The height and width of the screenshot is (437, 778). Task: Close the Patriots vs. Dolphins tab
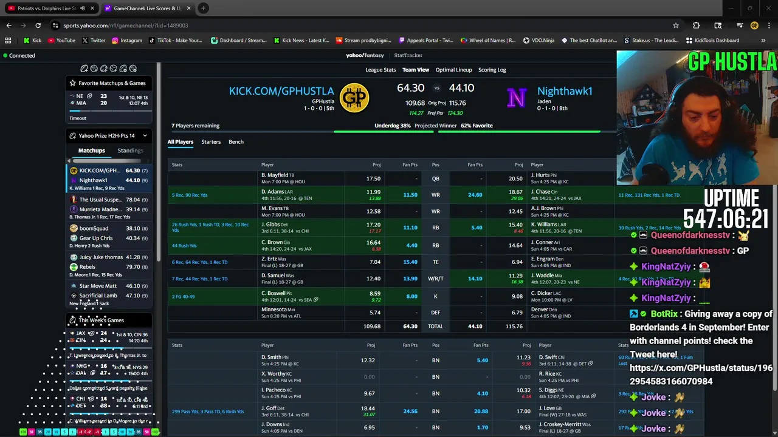coord(92,8)
